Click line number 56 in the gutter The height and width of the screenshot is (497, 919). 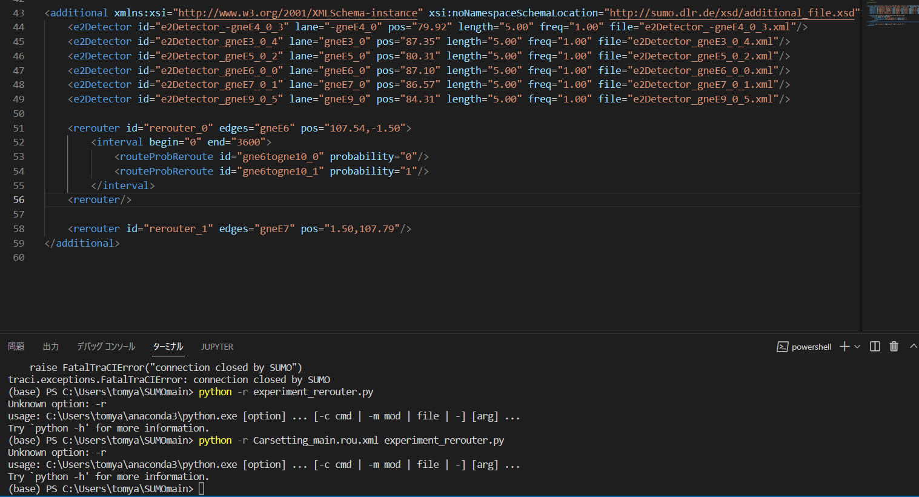(x=19, y=199)
